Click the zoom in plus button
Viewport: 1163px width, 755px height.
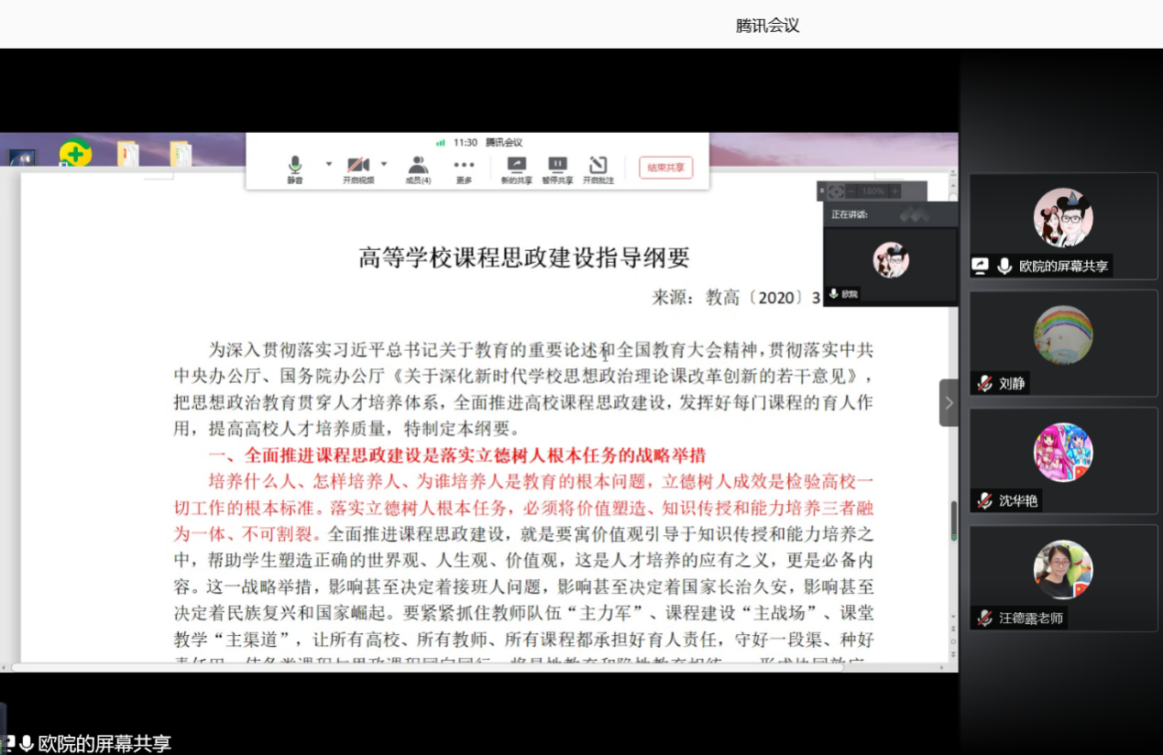point(895,191)
